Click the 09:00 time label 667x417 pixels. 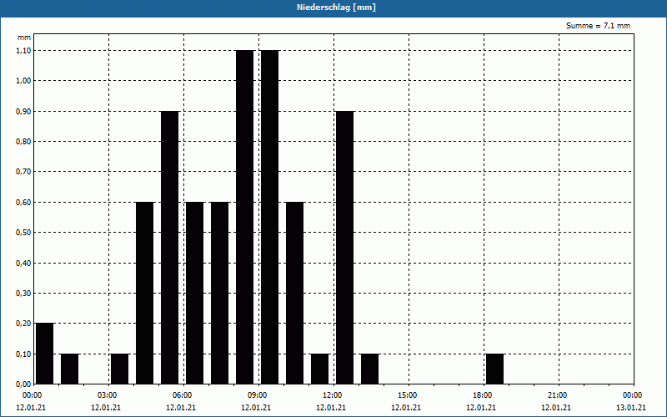(x=258, y=395)
